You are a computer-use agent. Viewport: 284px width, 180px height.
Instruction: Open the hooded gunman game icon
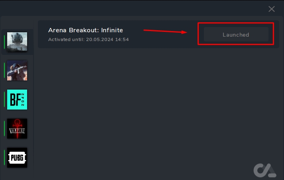click(17, 70)
